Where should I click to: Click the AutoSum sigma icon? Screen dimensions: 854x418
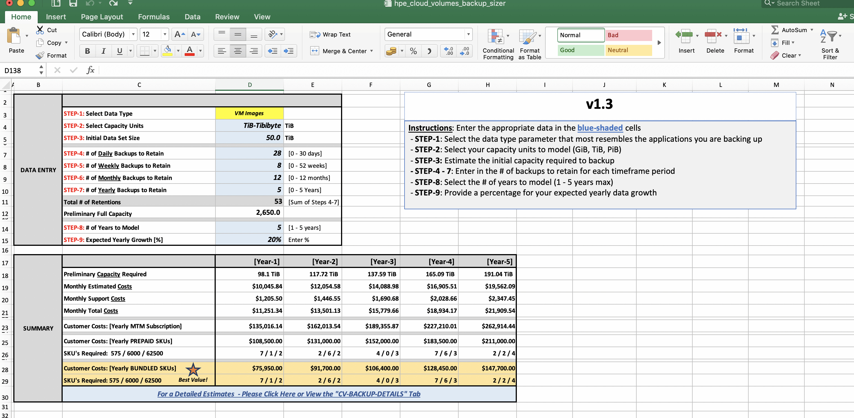(x=774, y=30)
